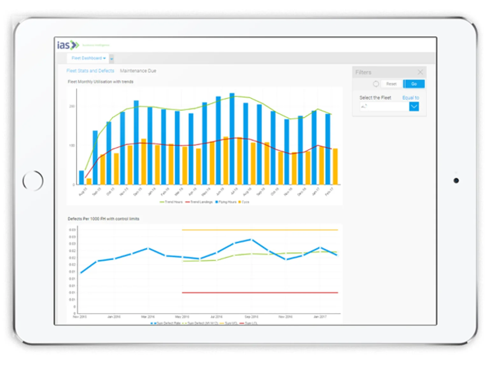Click the circular refresh icon beside Reset

376,84
